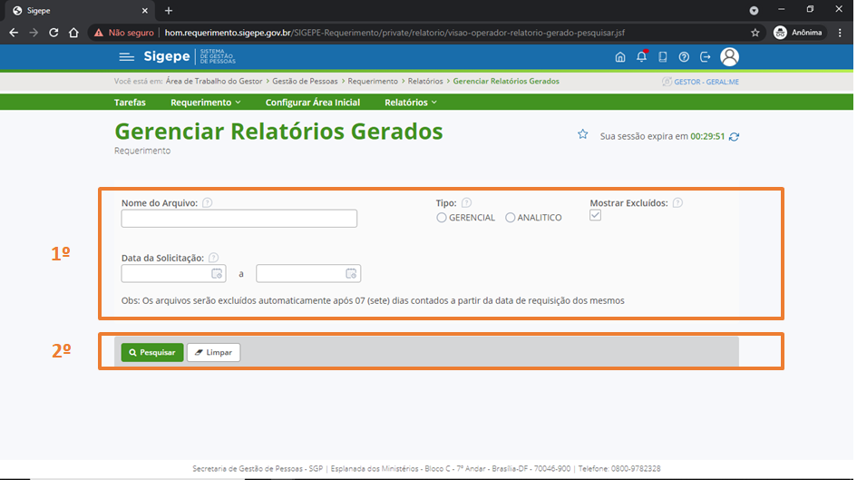Click session timer text 00:29:51
Image resolution: width=857 pixels, height=480 pixels.
(707, 136)
